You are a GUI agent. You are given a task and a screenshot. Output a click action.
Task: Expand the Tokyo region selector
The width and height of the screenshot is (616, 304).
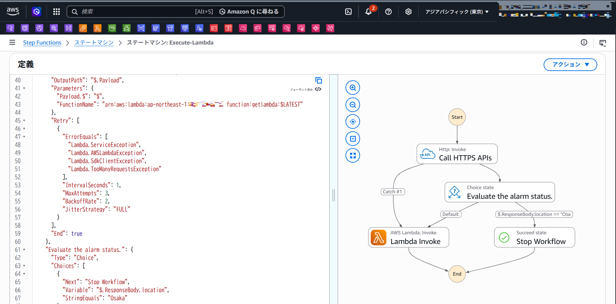[457, 12]
